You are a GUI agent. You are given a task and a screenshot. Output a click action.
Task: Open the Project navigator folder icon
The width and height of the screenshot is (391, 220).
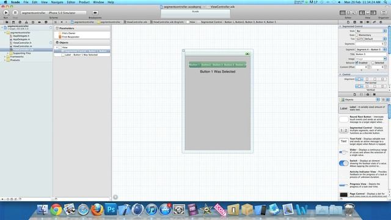pyautogui.click(x=7, y=22)
